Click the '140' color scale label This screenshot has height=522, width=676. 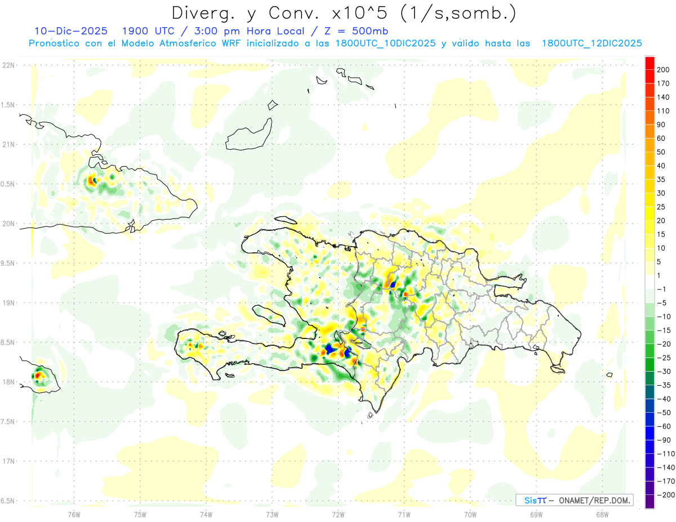(663, 97)
